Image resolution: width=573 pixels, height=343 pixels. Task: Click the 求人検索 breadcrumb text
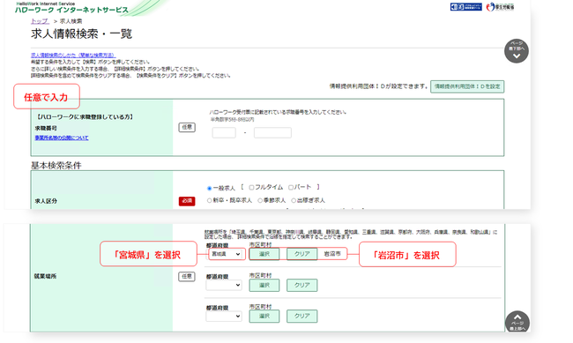click(71, 21)
